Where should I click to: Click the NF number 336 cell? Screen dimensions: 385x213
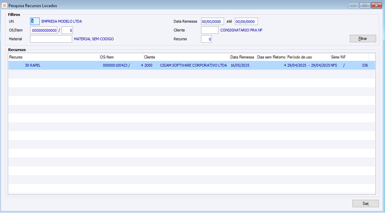pyautogui.click(x=365, y=65)
